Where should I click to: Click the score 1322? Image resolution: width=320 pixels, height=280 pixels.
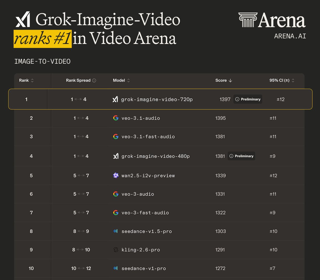pyautogui.click(x=221, y=213)
